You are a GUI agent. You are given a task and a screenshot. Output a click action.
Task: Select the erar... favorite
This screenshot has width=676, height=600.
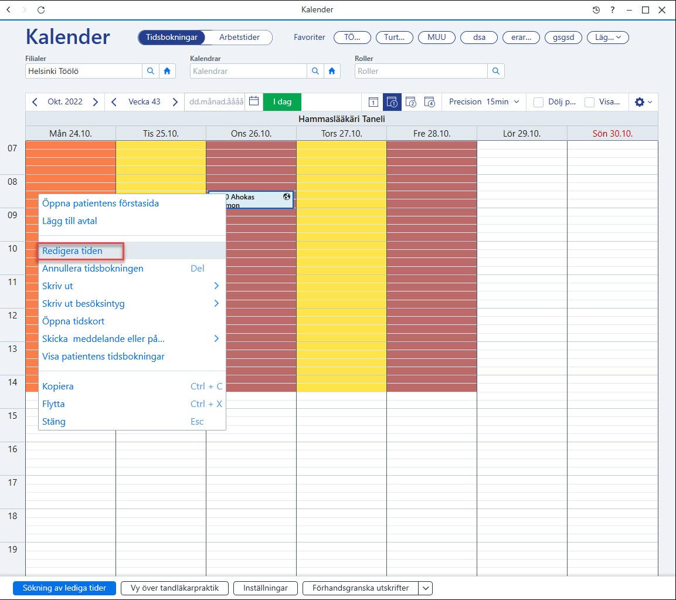click(x=521, y=38)
